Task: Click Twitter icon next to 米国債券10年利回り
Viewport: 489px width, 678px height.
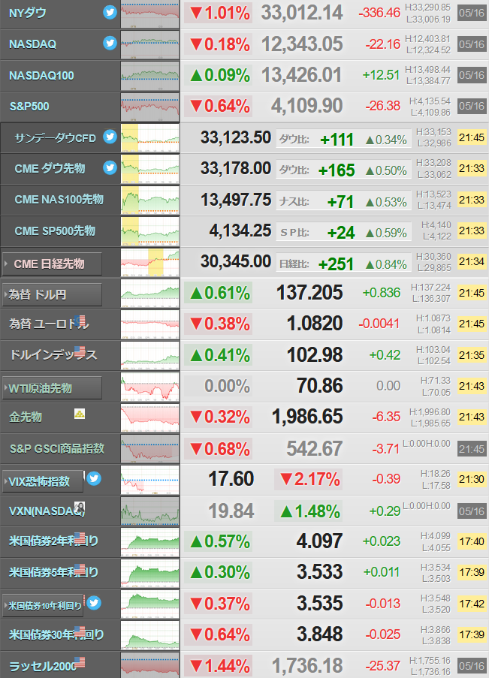Action: [94, 602]
